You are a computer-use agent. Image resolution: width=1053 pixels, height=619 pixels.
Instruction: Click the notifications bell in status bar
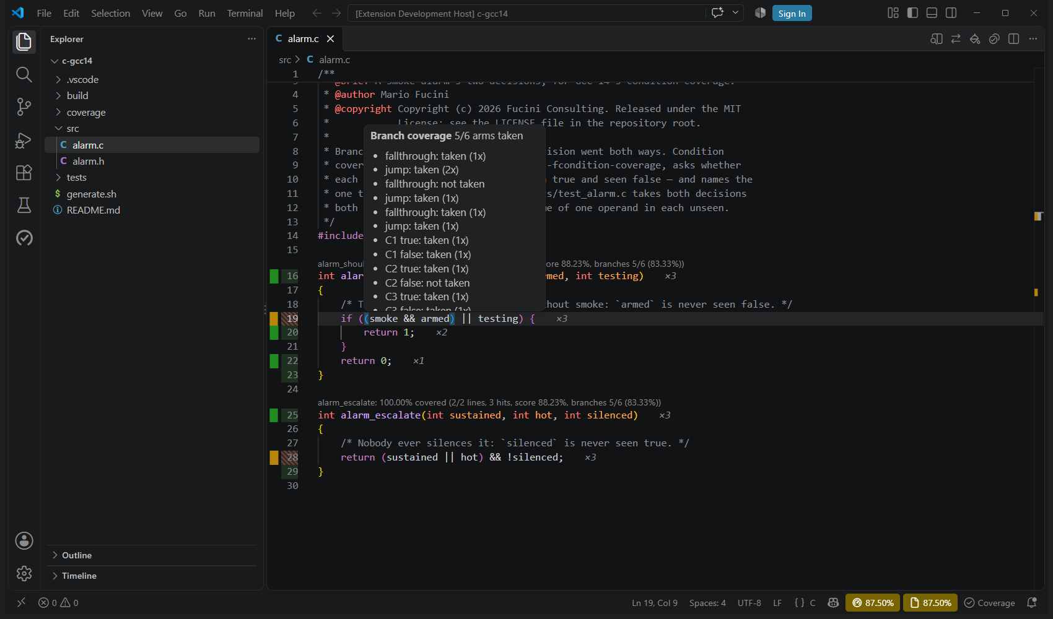click(x=1032, y=603)
